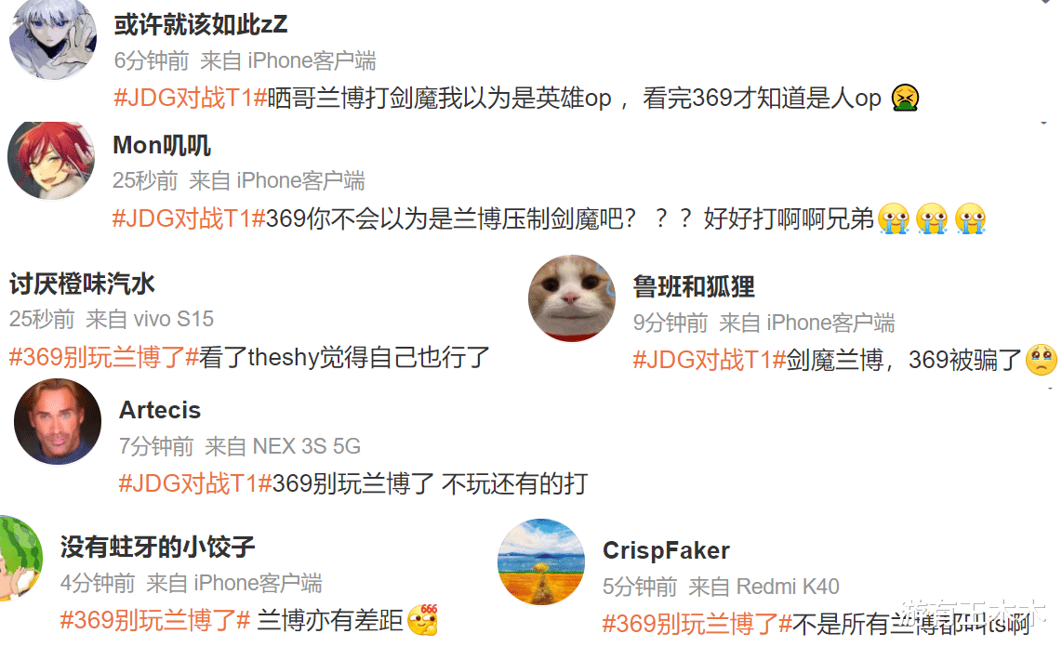This screenshot has width=1062, height=647.
Task: Click the vomiting emoji in first post
Action: pos(905,99)
